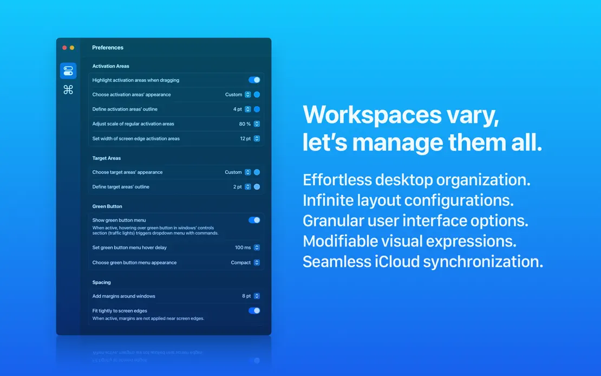
Task: Click 'Workspaces vary, let's manage them all.' headline
Action: click(422, 128)
